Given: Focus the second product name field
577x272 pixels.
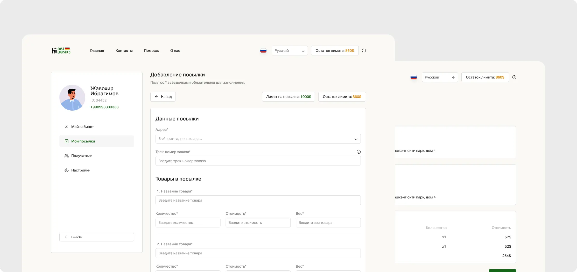Looking at the screenshot, I should tap(258, 253).
